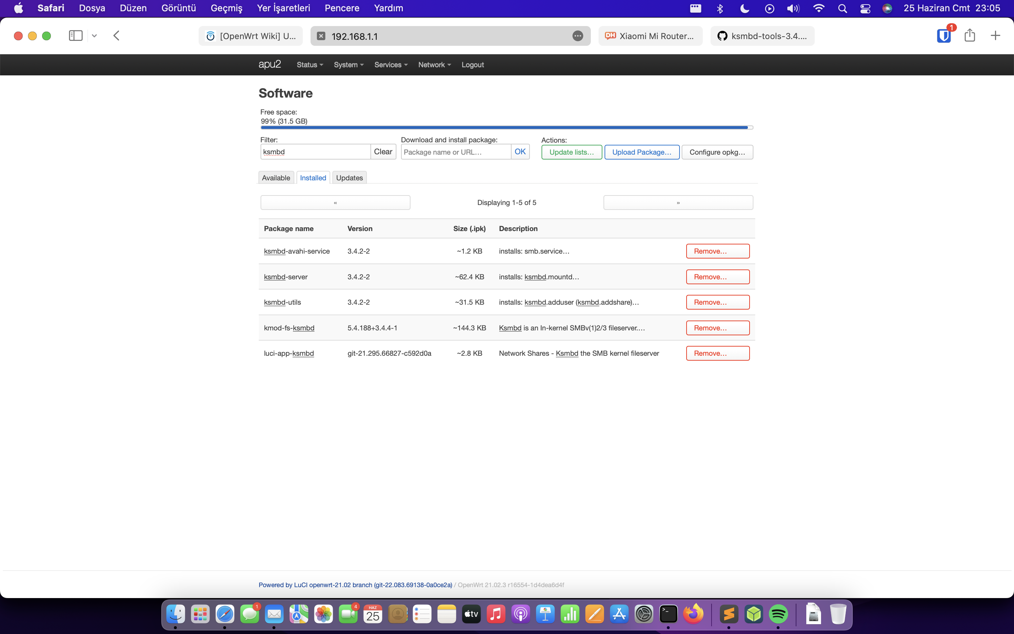Open the Trash in the Dock
The height and width of the screenshot is (634, 1014).
coord(838,614)
